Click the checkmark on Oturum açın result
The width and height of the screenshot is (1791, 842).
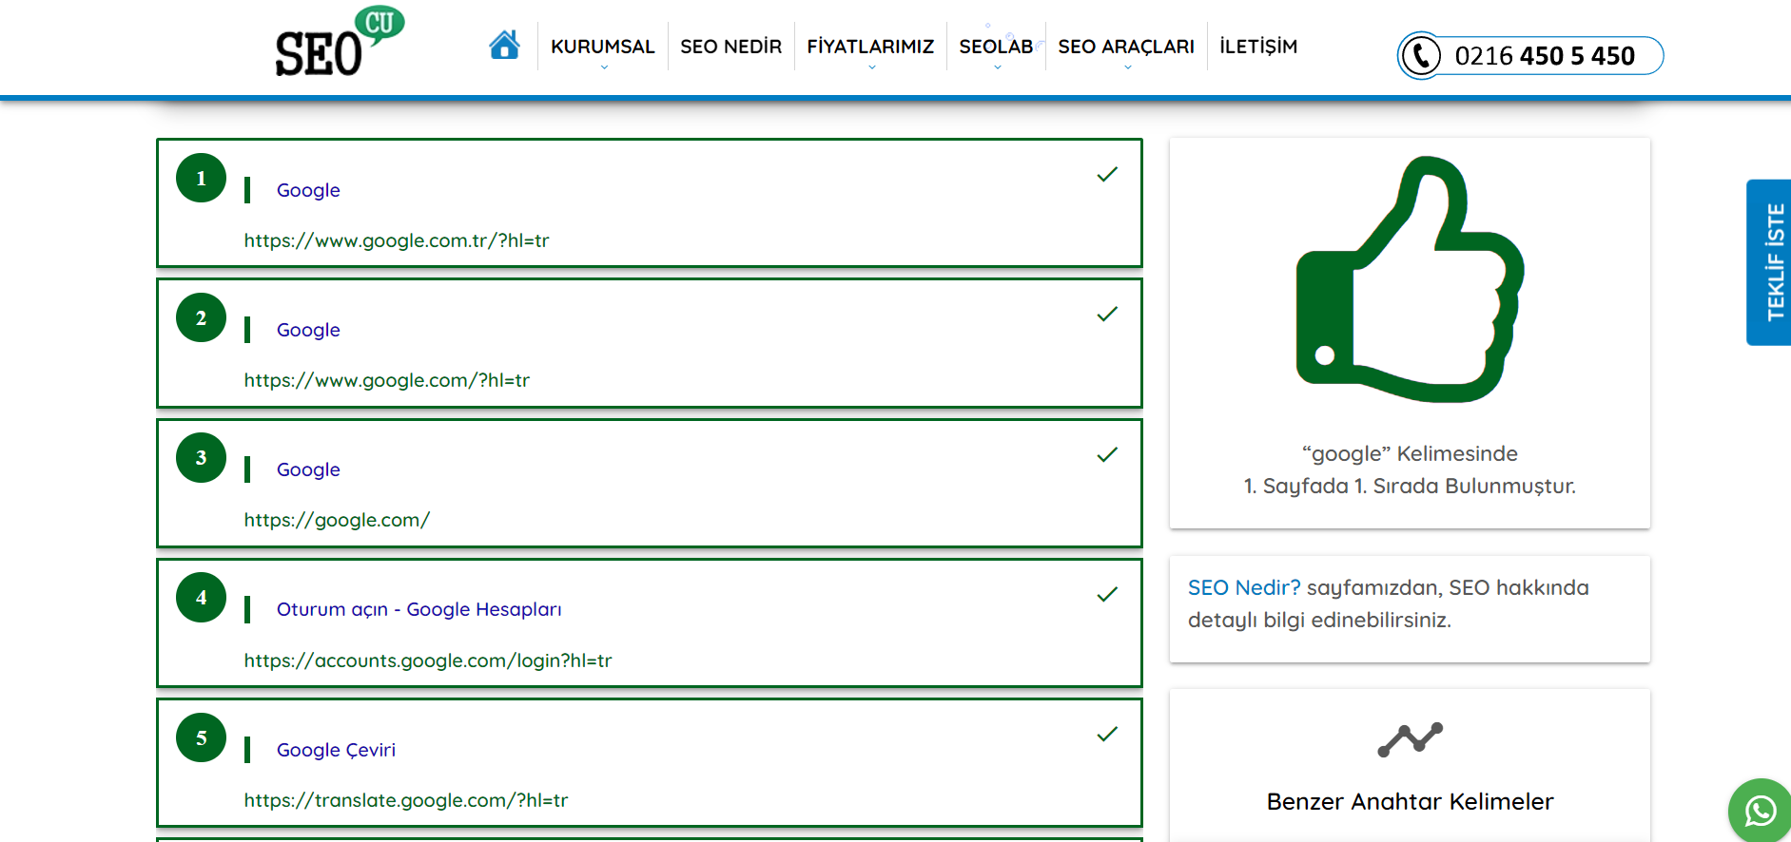tap(1107, 594)
